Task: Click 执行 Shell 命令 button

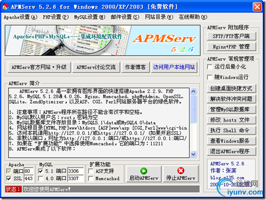Action: pos(231,130)
